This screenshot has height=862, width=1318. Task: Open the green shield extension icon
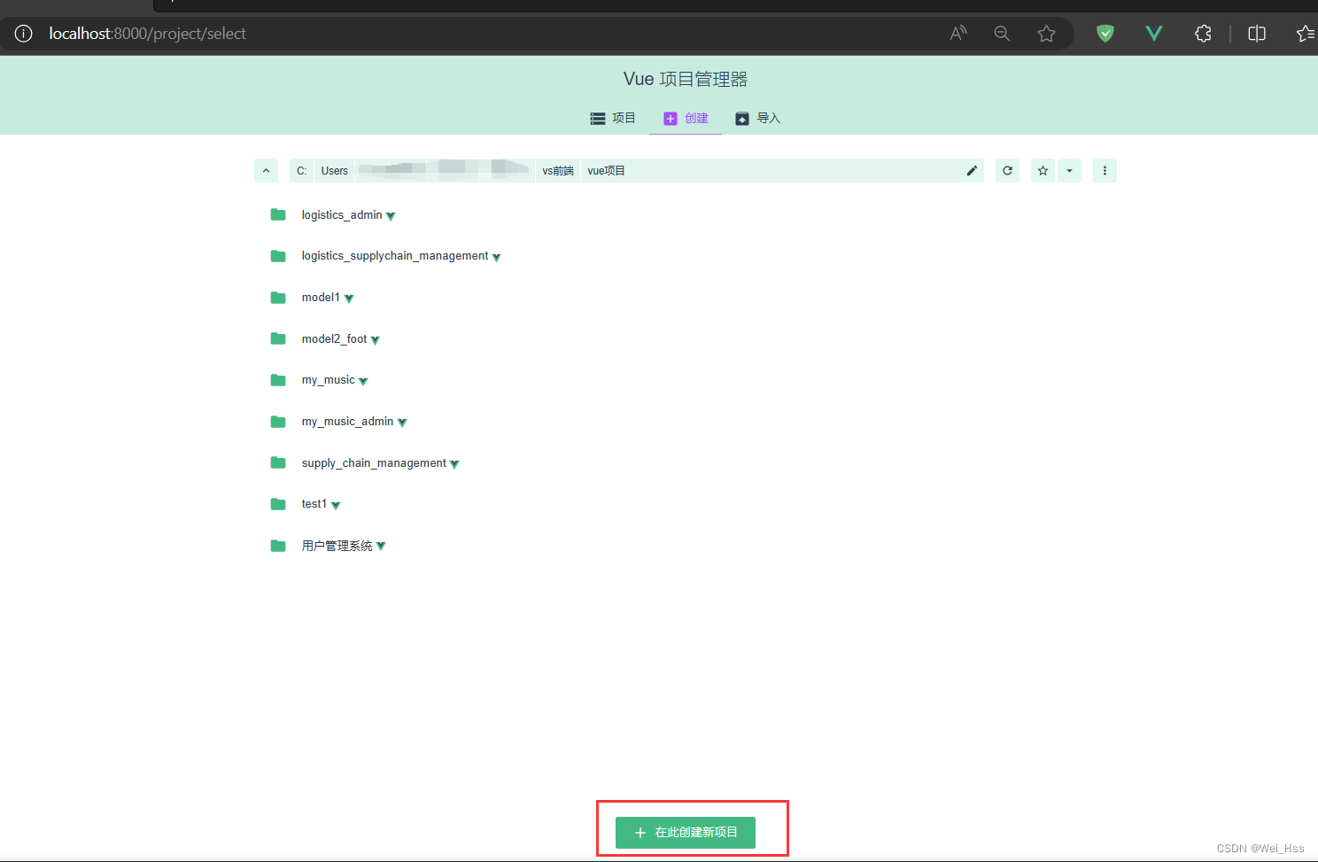(x=1105, y=34)
